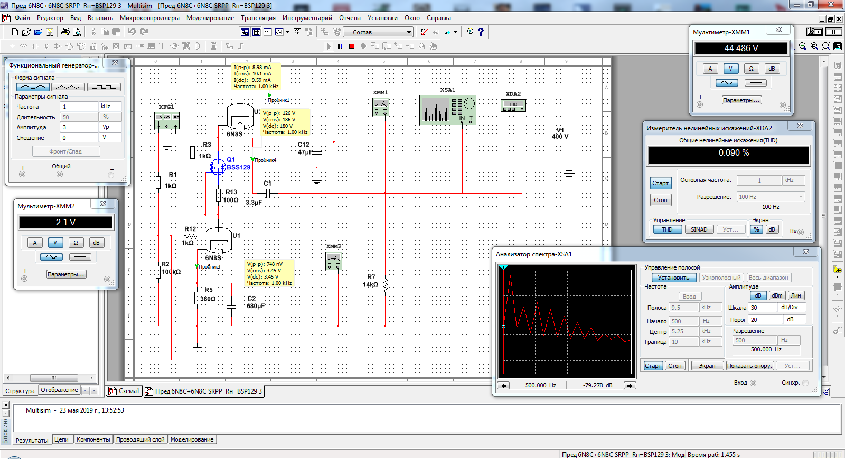
Task: Open offset unit V dropdown in generator
Action: 111,138
